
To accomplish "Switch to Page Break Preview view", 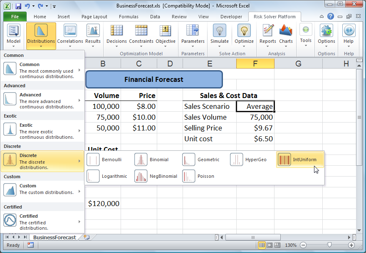I will coord(279,245).
